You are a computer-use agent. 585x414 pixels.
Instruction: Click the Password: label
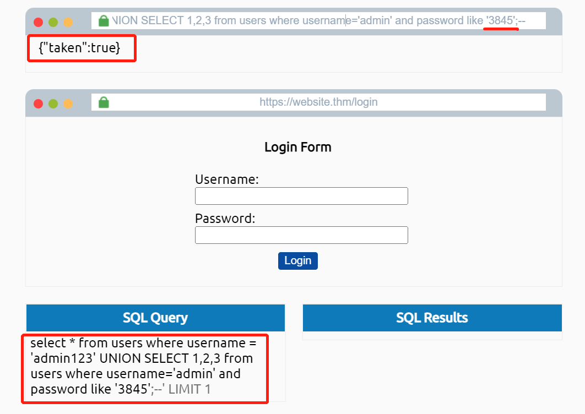225,219
